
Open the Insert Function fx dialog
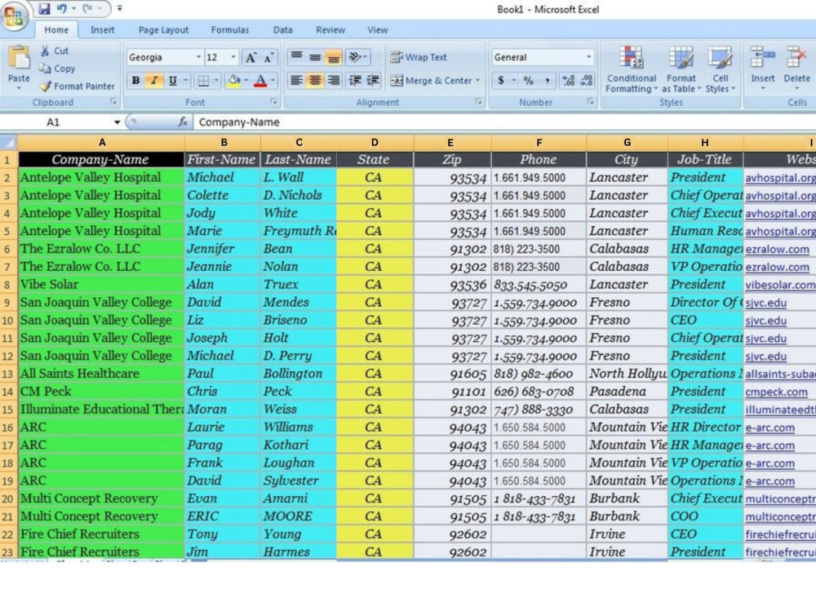coord(183,122)
